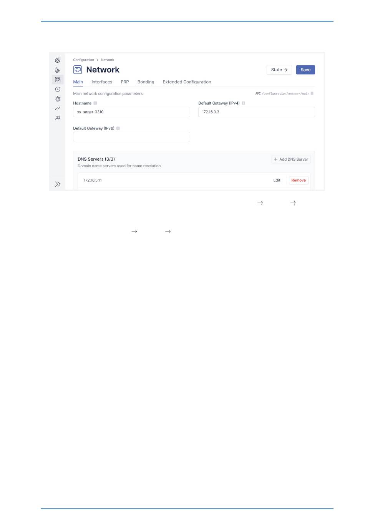The image size is (365, 520).
Task: Open the State view button
Action: 279,70
